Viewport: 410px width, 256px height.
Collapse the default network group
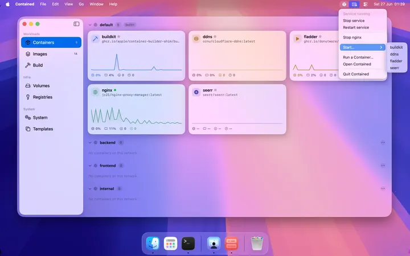[x=90, y=25]
